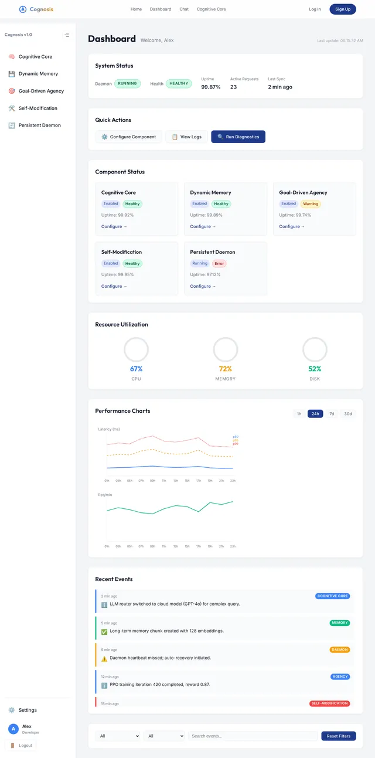Image resolution: width=375 pixels, height=758 pixels.
Task: Click the Search events input field
Action: click(x=253, y=736)
